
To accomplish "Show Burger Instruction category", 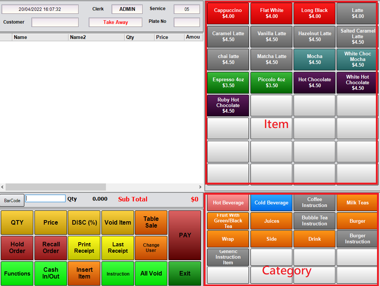I will click(358, 239).
